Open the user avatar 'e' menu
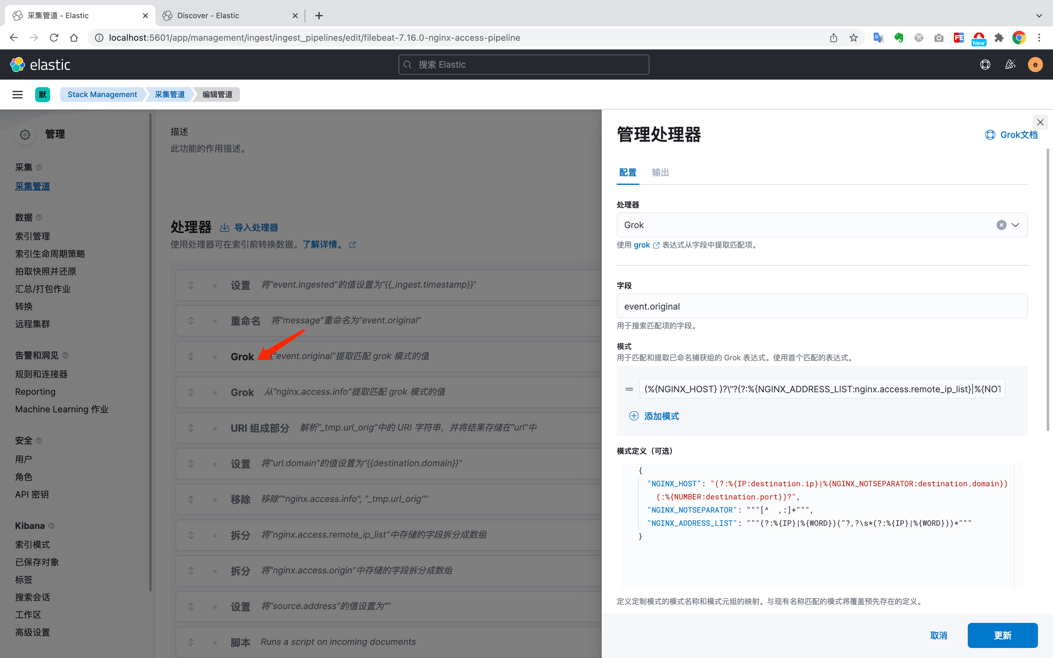Image resolution: width=1053 pixels, height=658 pixels. click(x=1035, y=65)
